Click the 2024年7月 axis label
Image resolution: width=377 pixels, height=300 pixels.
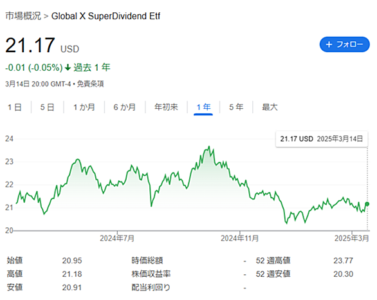pos(117,238)
